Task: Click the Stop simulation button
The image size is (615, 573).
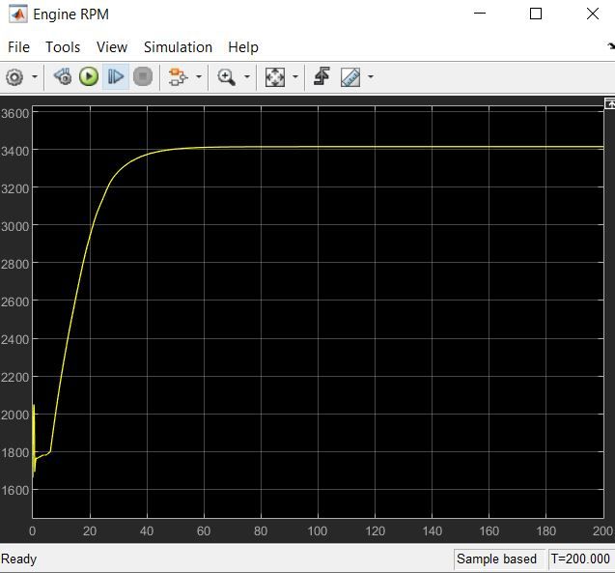Action: point(143,77)
